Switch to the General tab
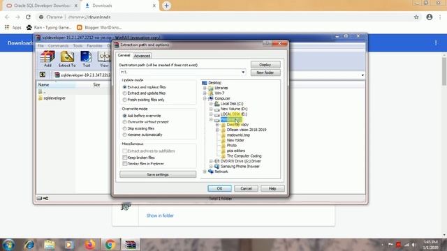The height and width of the screenshot is (251, 447). point(124,56)
